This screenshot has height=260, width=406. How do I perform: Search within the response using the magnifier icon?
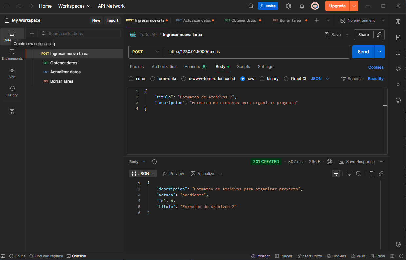click(x=359, y=174)
